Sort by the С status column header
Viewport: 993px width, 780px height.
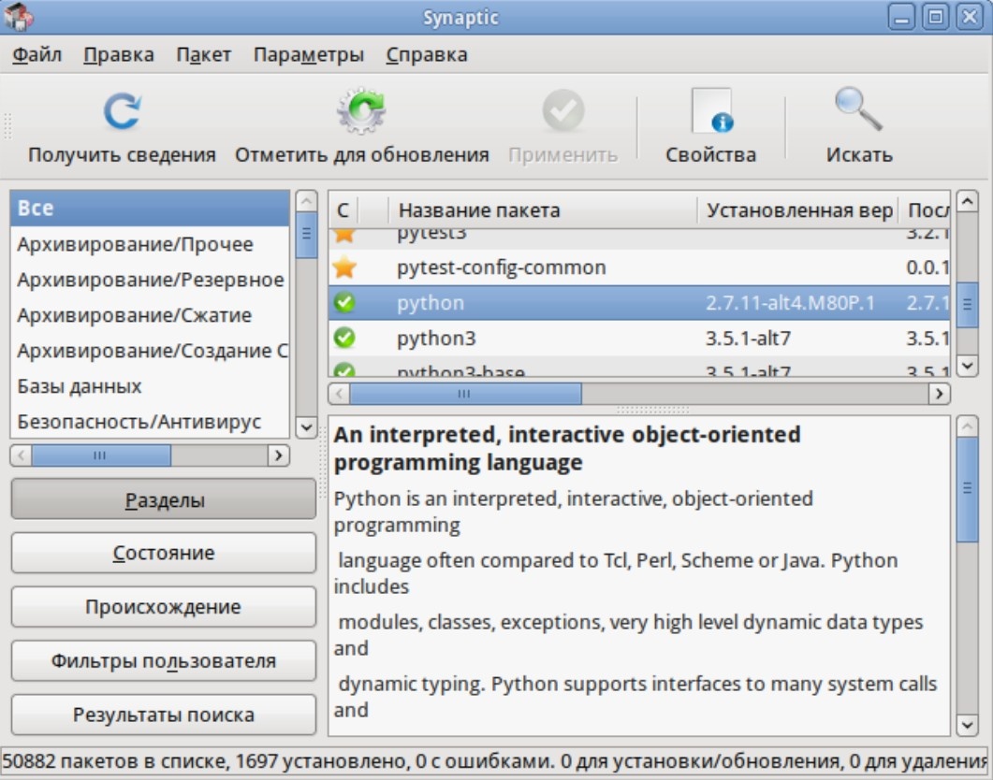(x=343, y=210)
